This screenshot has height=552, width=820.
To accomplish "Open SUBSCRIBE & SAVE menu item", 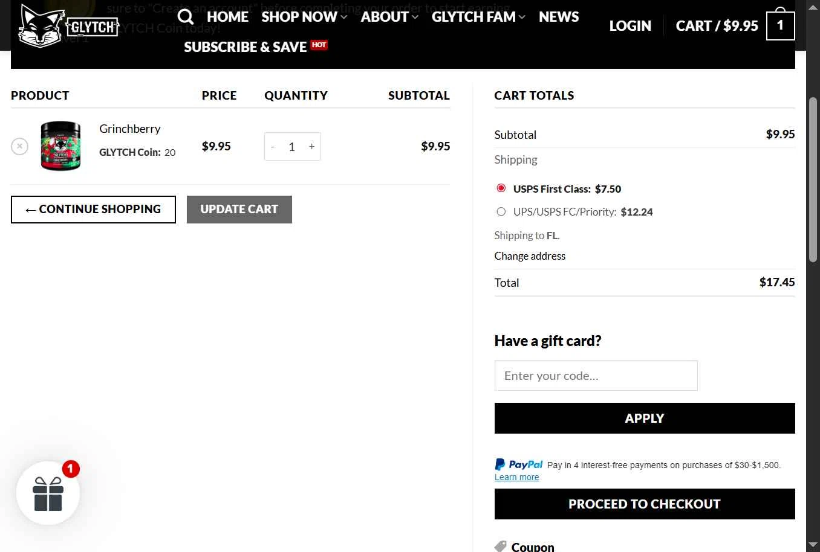I will 245,47.
